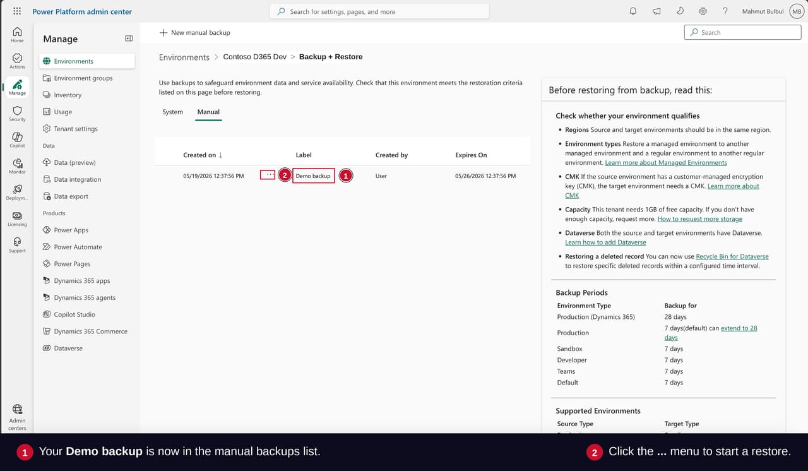Open Usage menu item

86,112
